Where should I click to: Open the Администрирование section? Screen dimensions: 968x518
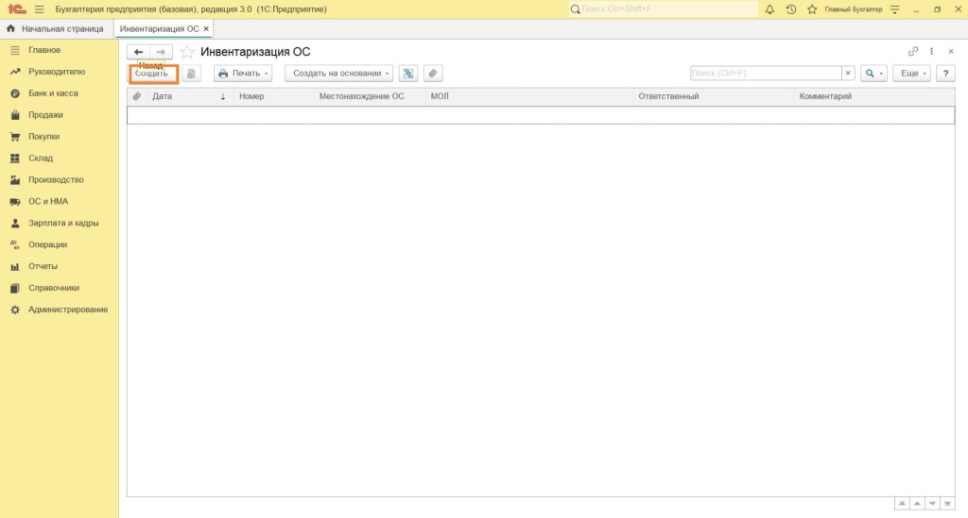coord(68,309)
